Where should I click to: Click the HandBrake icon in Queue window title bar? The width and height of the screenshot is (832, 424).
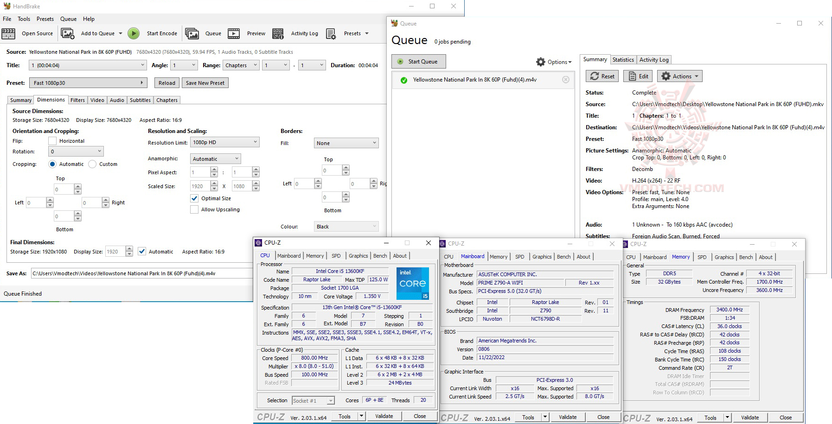pyautogui.click(x=394, y=23)
